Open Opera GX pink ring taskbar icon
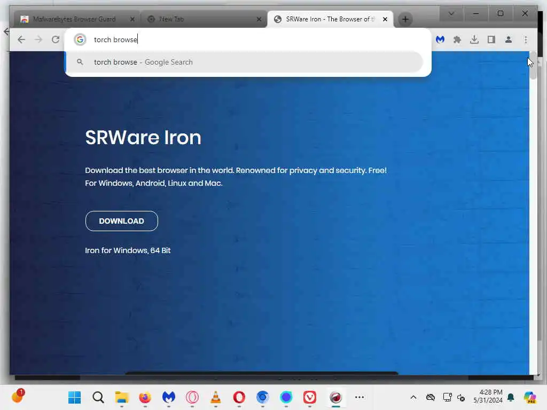This screenshot has width=547, height=410. [x=192, y=397]
